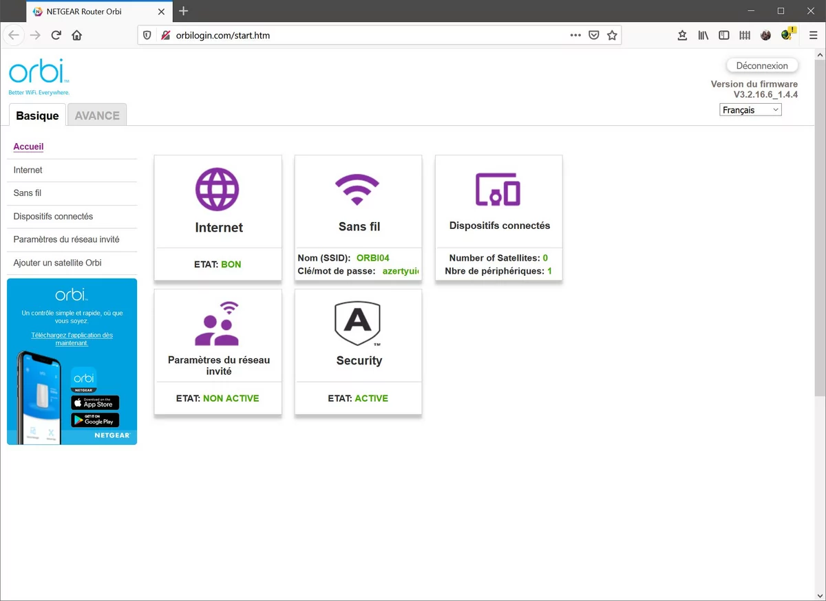Click the Number of Satellites: 0 text
The image size is (826, 601).
pos(498,258)
